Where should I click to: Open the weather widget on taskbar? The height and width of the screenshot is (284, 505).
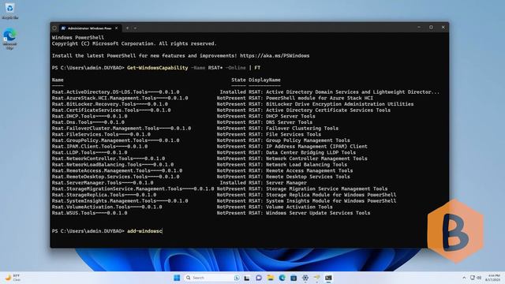[x=13, y=278]
